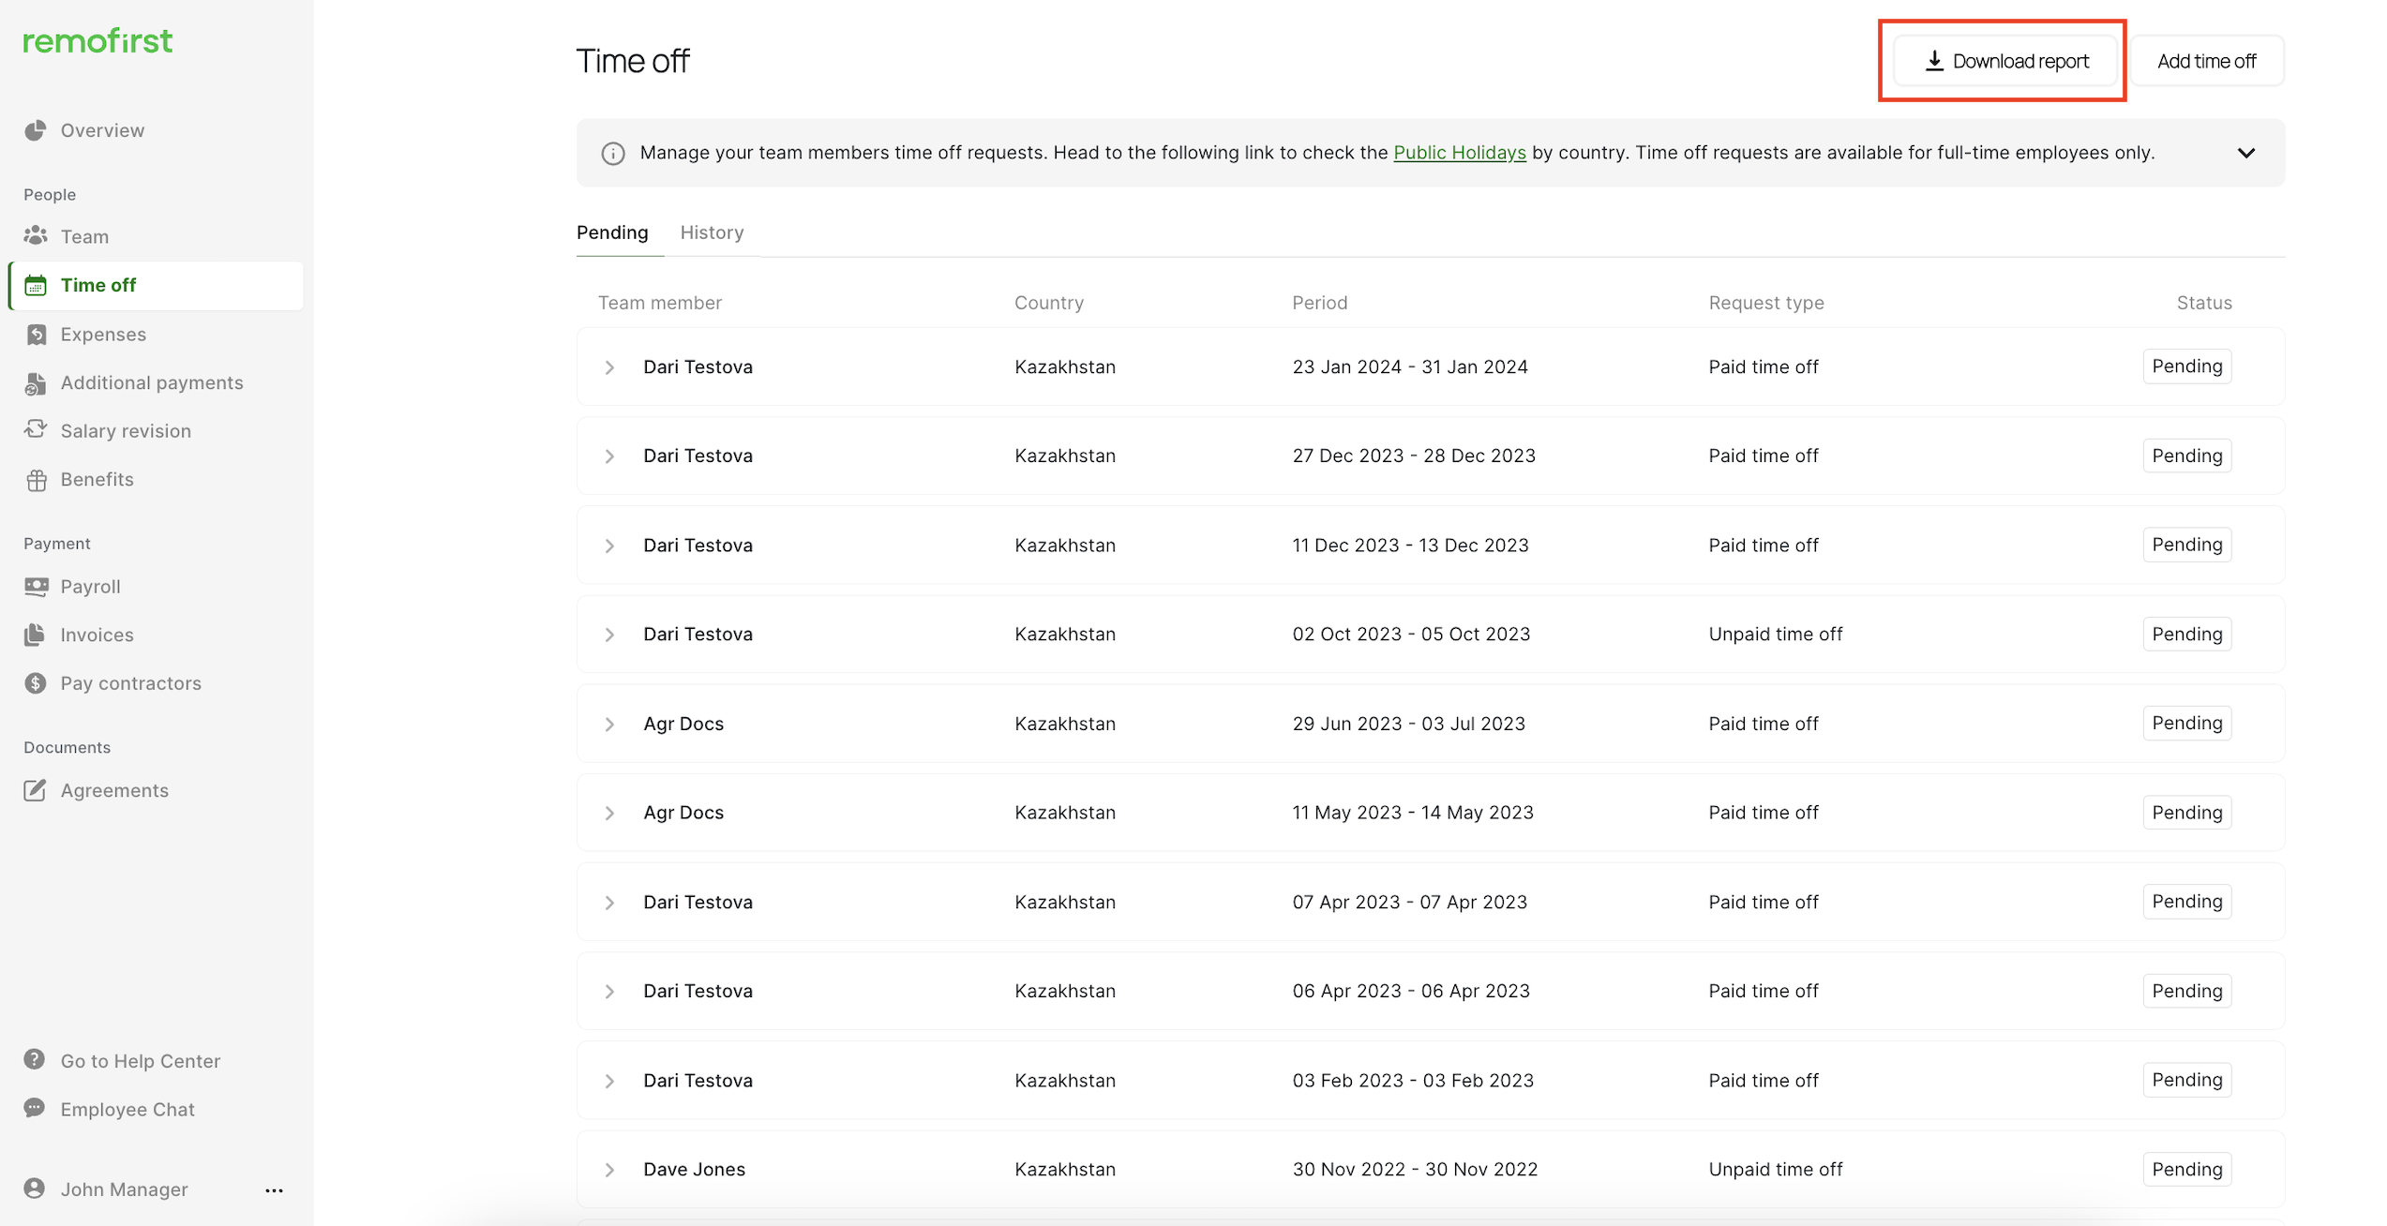This screenshot has height=1226, width=2387.
Task: Select the Salary revision arrows icon
Action: (x=36, y=430)
